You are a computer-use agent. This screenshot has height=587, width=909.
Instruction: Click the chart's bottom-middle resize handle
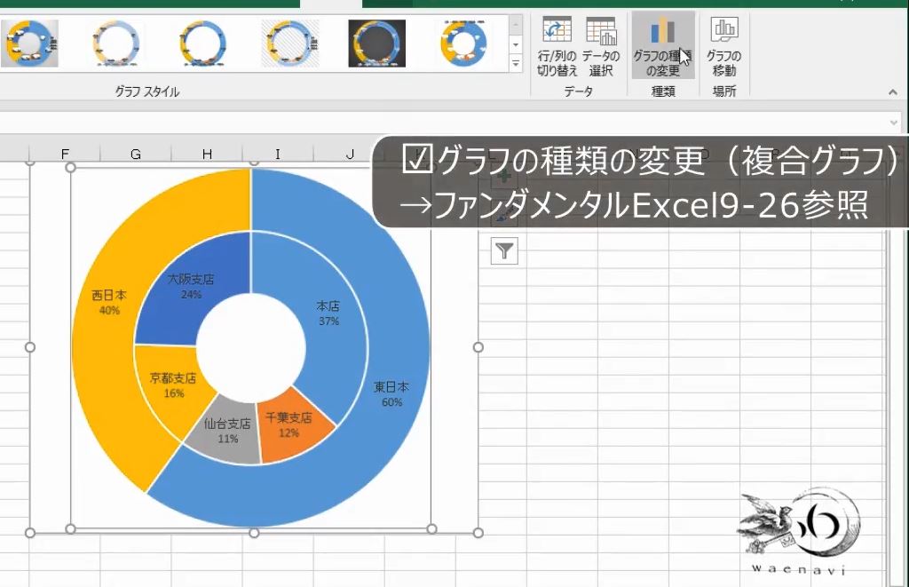(254, 533)
